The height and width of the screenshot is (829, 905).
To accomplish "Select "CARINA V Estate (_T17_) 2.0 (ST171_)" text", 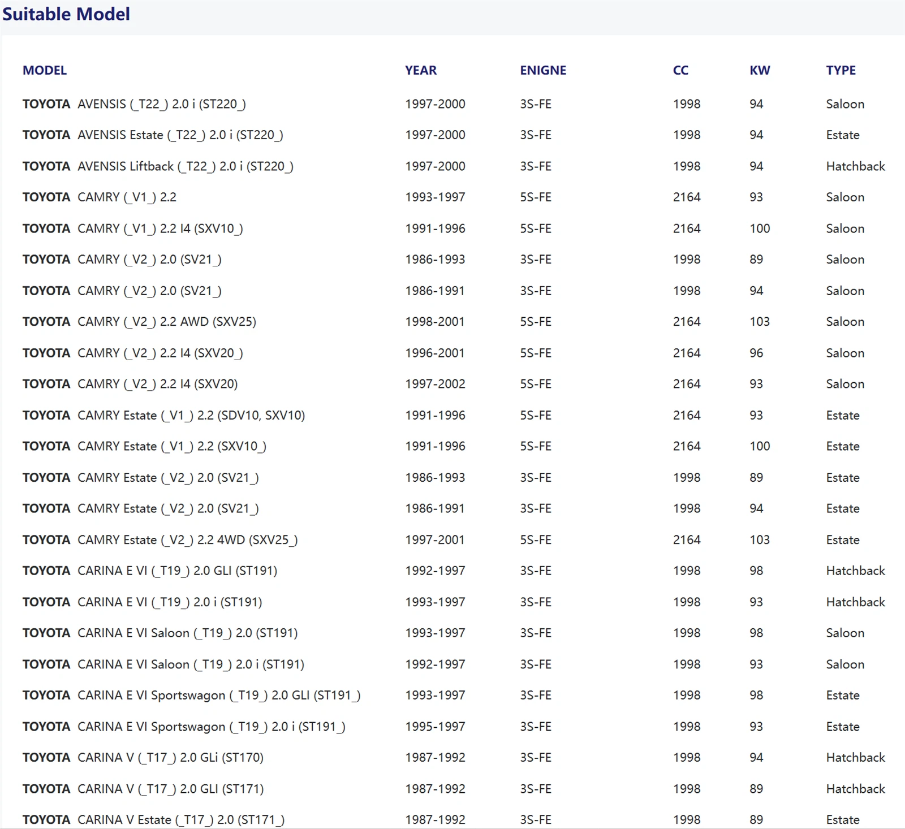I will (181, 820).
